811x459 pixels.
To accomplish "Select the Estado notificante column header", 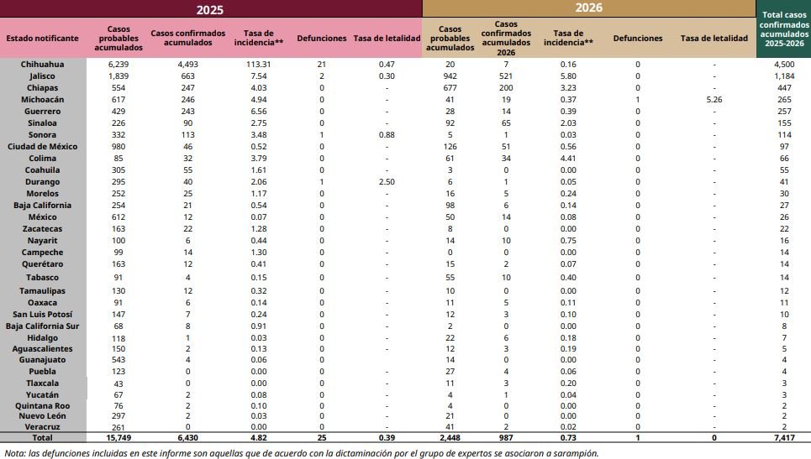I will (x=43, y=39).
